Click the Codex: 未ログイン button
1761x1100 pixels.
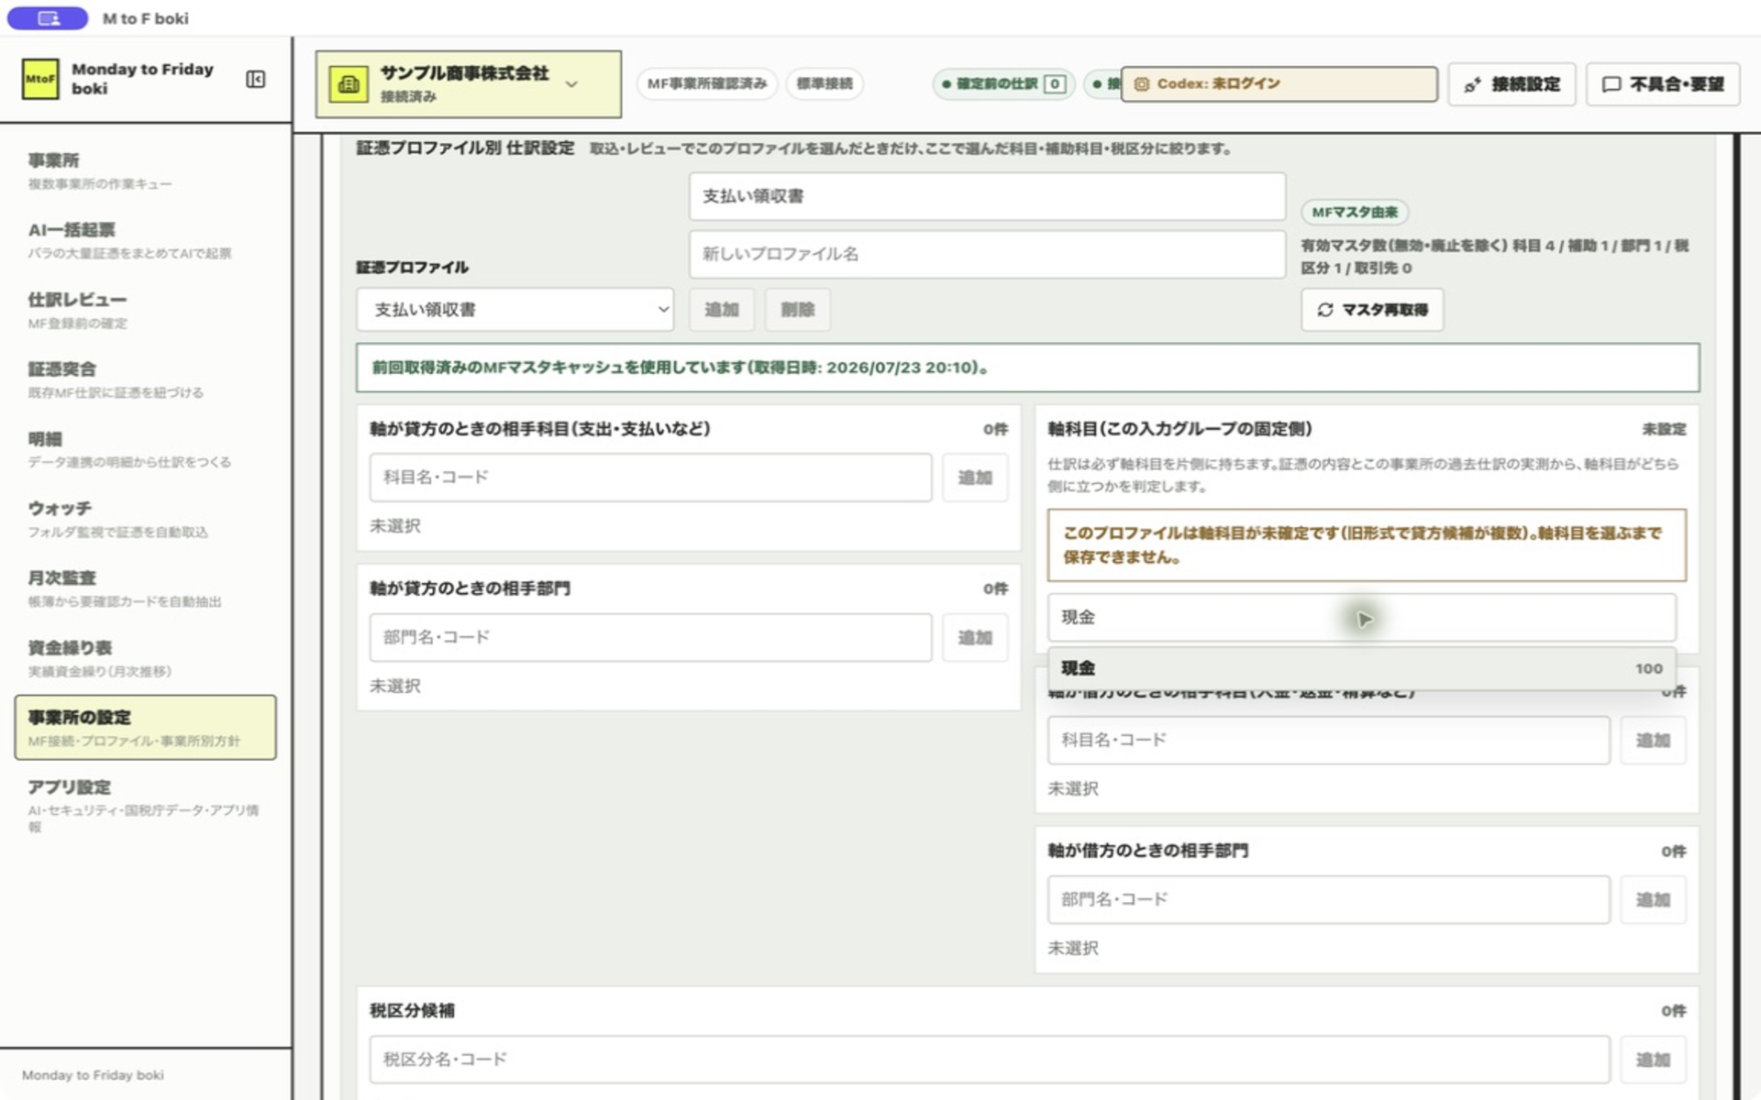click(x=1279, y=84)
